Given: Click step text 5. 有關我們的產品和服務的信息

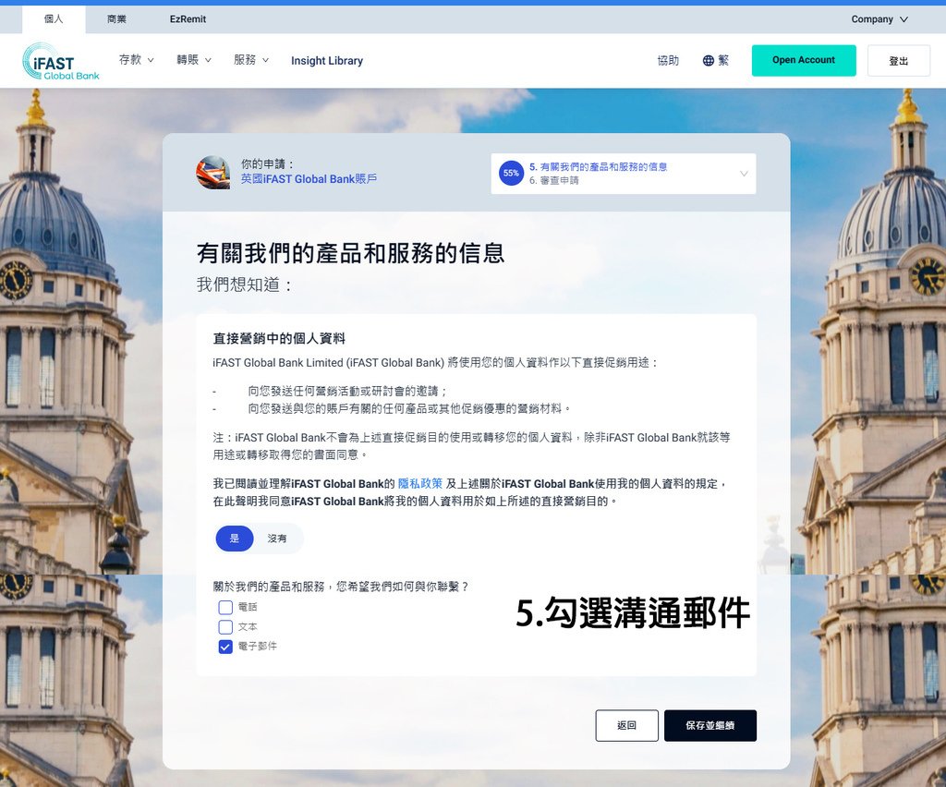Looking at the screenshot, I should 598,167.
